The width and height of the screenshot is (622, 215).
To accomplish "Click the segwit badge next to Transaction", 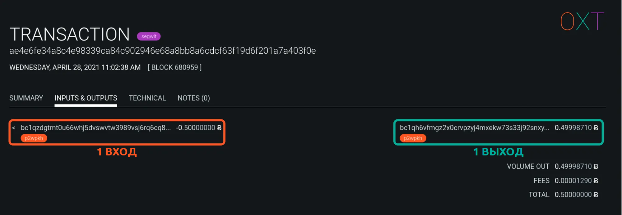I will 149,36.
